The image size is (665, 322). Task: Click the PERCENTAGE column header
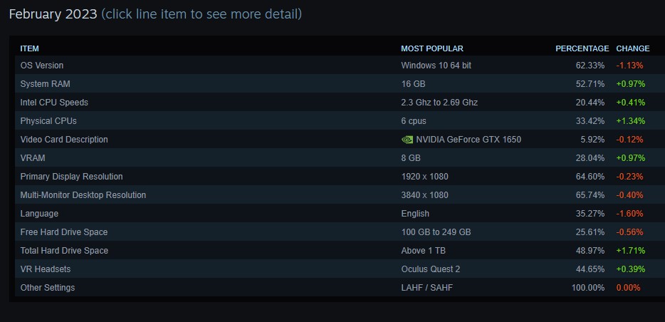pyautogui.click(x=582, y=48)
